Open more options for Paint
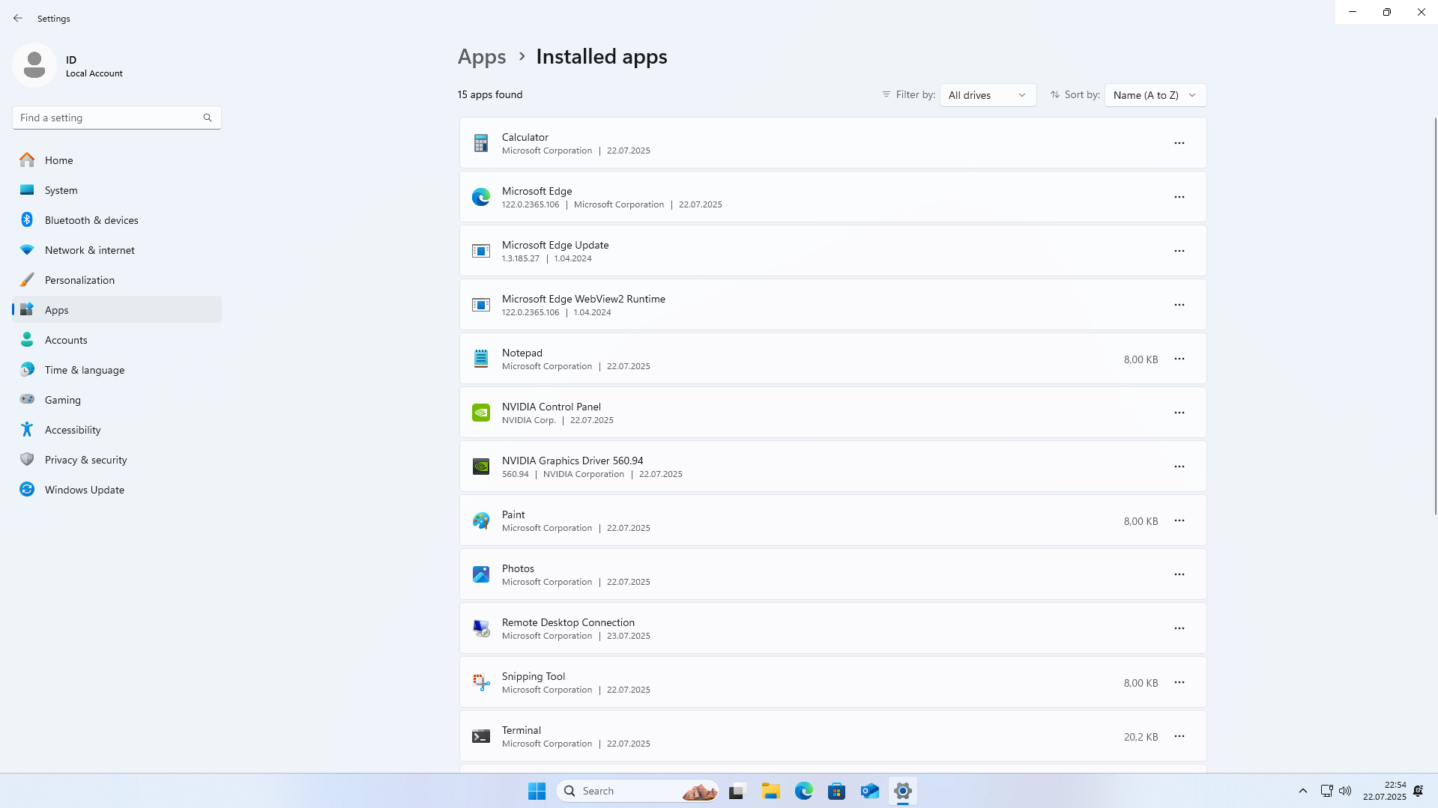The image size is (1438, 808). pos(1179,520)
